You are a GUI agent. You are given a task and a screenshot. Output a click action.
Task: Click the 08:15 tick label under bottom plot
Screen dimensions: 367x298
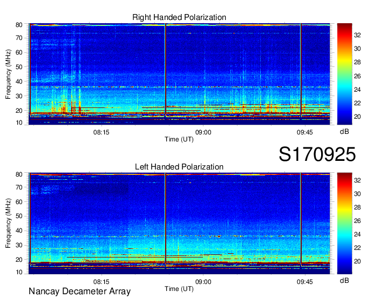(101, 282)
